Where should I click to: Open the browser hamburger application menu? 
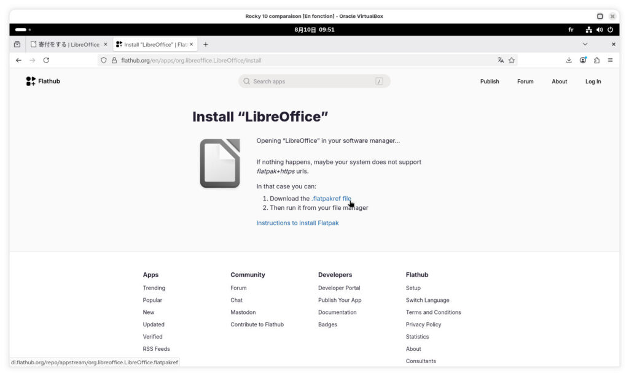click(x=610, y=60)
